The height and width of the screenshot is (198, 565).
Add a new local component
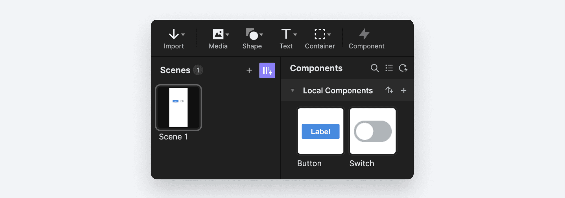click(x=404, y=90)
